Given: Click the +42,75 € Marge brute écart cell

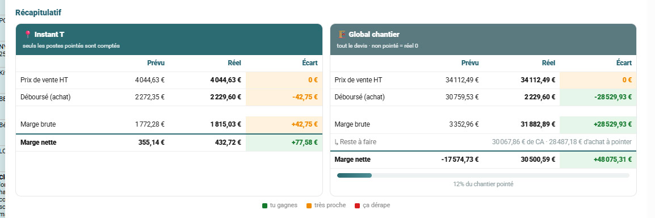Looking at the screenshot, I should tap(284, 124).
